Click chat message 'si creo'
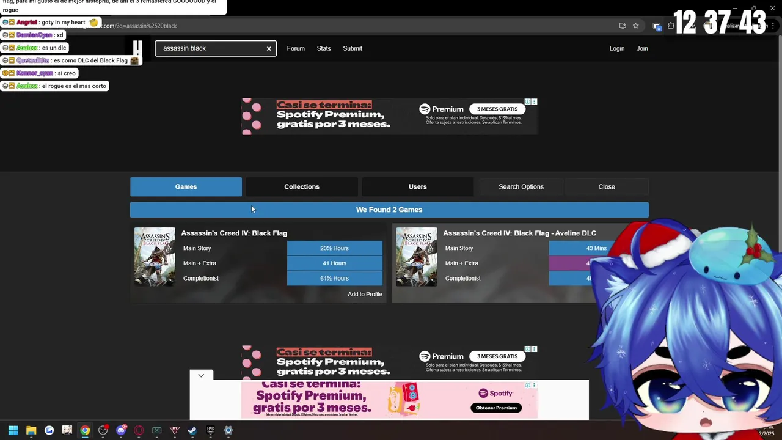 point(67,73)
